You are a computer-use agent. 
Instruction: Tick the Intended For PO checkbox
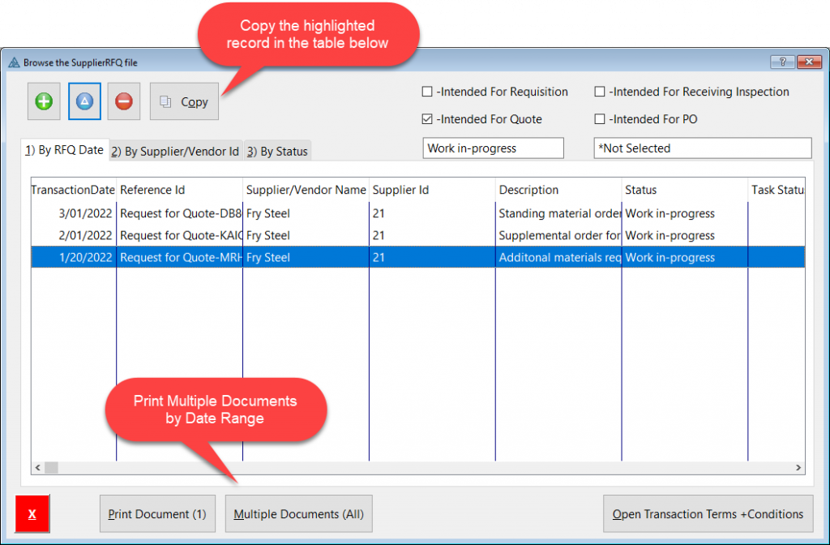click(600, 119)
